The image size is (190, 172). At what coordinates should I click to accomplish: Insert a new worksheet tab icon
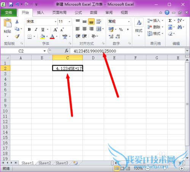click(76, 163)
